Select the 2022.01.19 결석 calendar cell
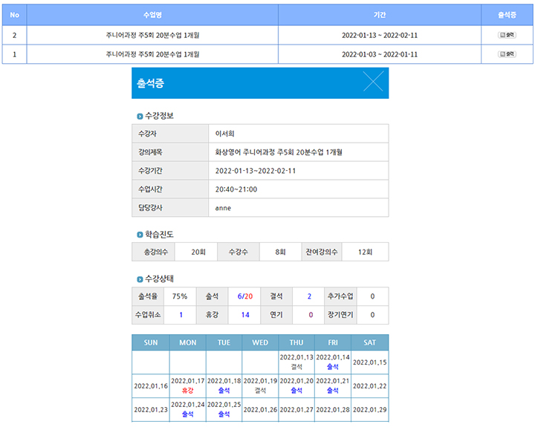 pyautogui.click(x=260, y=385)
